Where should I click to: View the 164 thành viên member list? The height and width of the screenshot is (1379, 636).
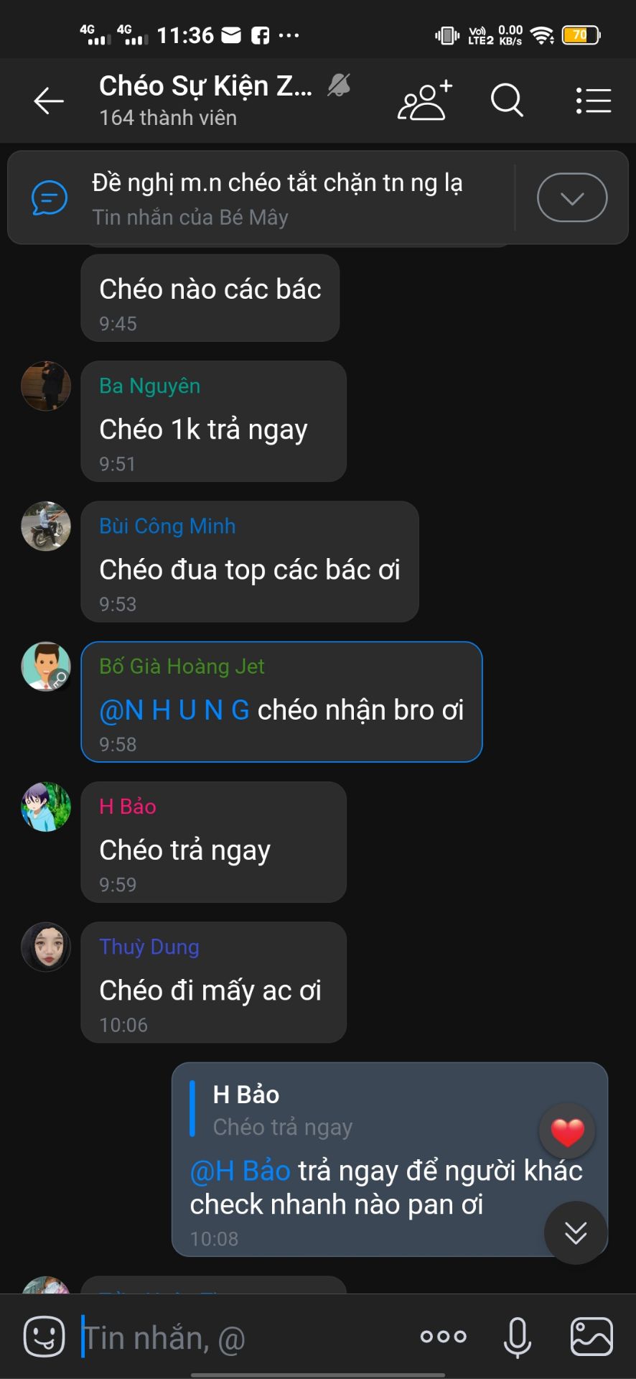[x=168, y=118]
